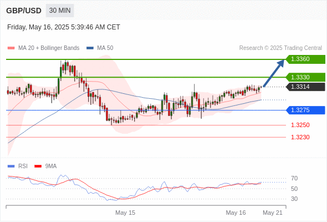Click the May 15 date axis label
Screen dimensions: 327x222
(125, 213)
